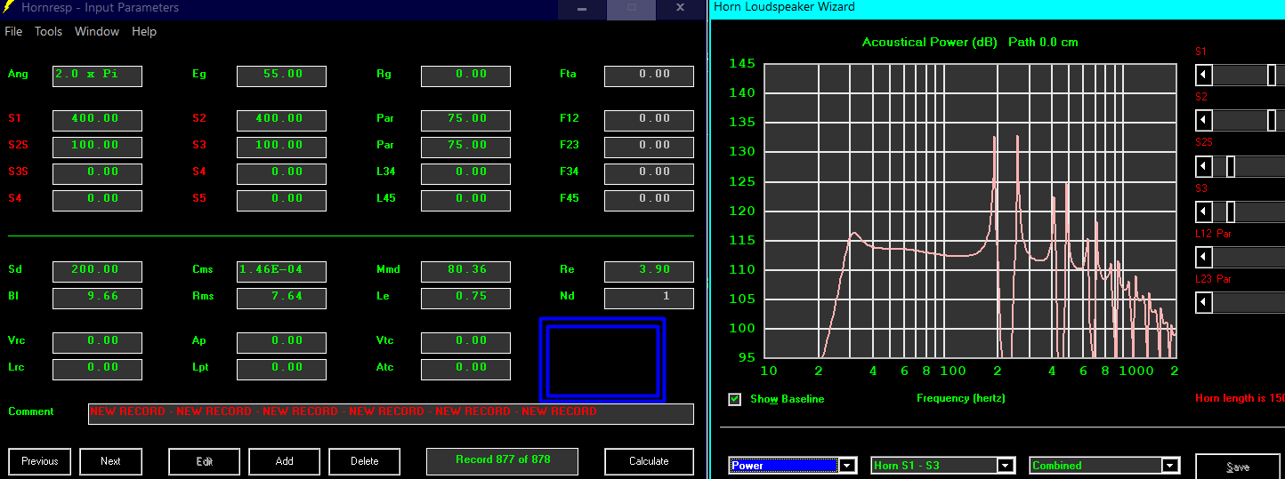Select the Lpt input field
Screen dimensions: 1285x479
coord(281,369)
